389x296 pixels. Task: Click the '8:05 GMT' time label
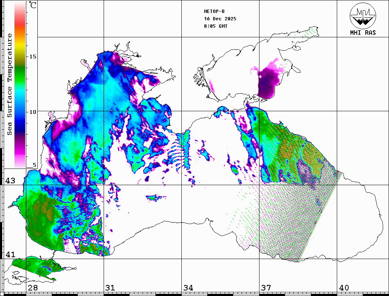tap(216, 26)
